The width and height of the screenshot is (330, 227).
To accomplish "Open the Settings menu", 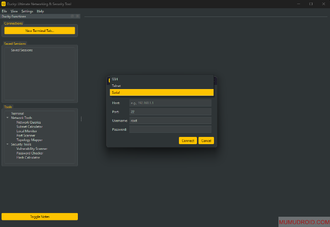I will tap(27, 11).
